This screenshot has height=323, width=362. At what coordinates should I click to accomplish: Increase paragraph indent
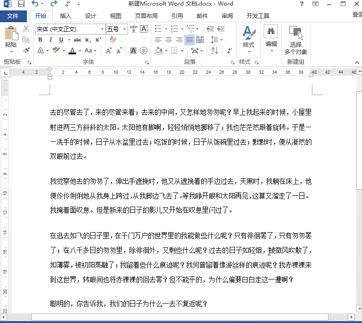(x=221, y=29)
